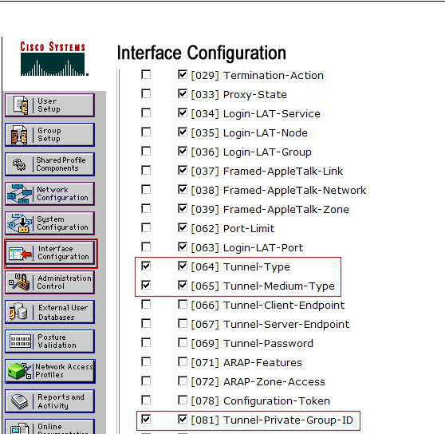Tick the User checkbox for [069] Tunnel-Password
The height and width of the screenshot is (434, 445).
pos(146,342)
